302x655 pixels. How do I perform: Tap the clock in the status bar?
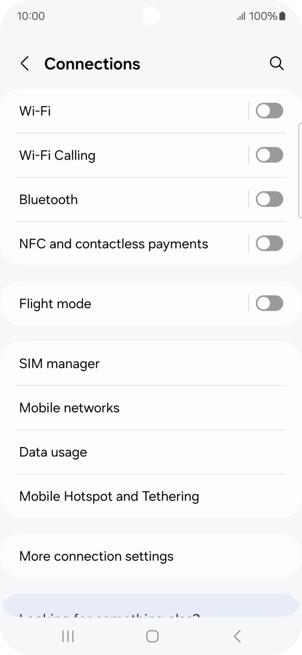click(31, 16)
